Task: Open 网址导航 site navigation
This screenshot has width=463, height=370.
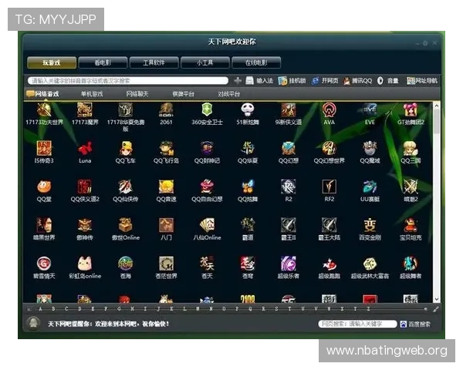Action: (x=422, y=80)
